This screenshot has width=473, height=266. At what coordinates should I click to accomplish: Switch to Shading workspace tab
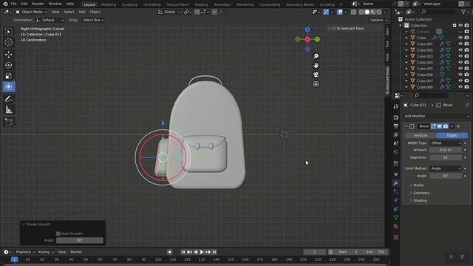tap(201, 4)
